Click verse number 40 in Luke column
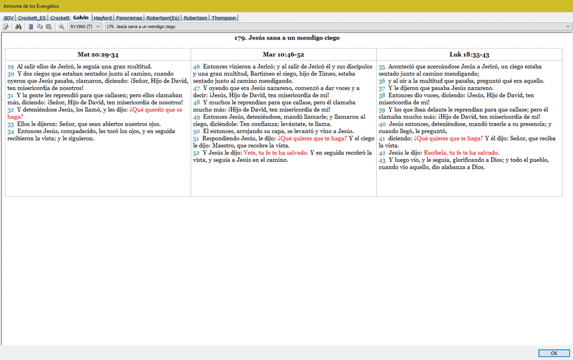This screenshot has height=360, width=573. point(382,124)
